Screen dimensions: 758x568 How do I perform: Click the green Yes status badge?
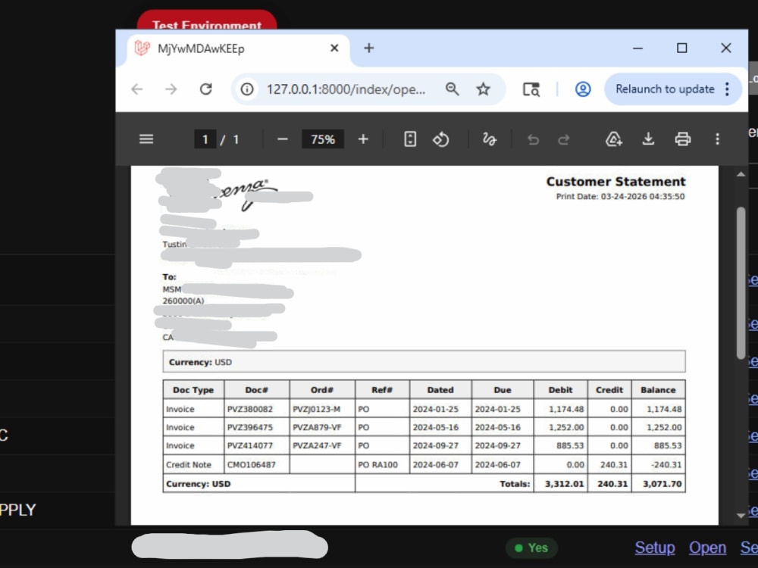[x=531, y=548]
